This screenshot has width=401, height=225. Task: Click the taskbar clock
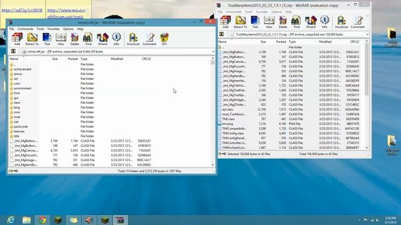(x=390, y=220)
